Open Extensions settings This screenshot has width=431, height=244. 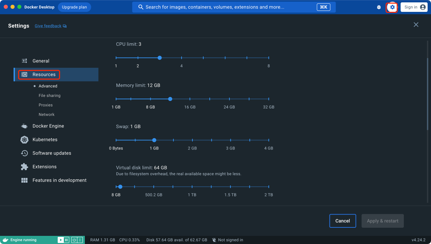pyautogui.click(x=56, y=167)
